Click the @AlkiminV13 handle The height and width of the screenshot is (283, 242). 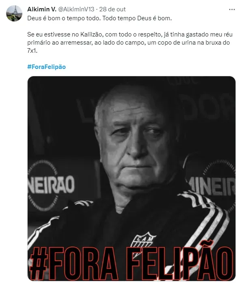tap(76, 9)
